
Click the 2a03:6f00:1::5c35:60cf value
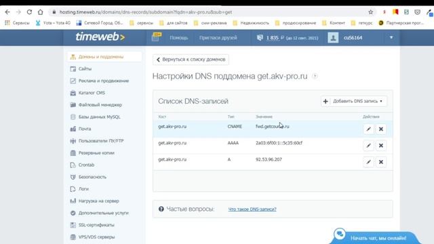click(279, 143)
